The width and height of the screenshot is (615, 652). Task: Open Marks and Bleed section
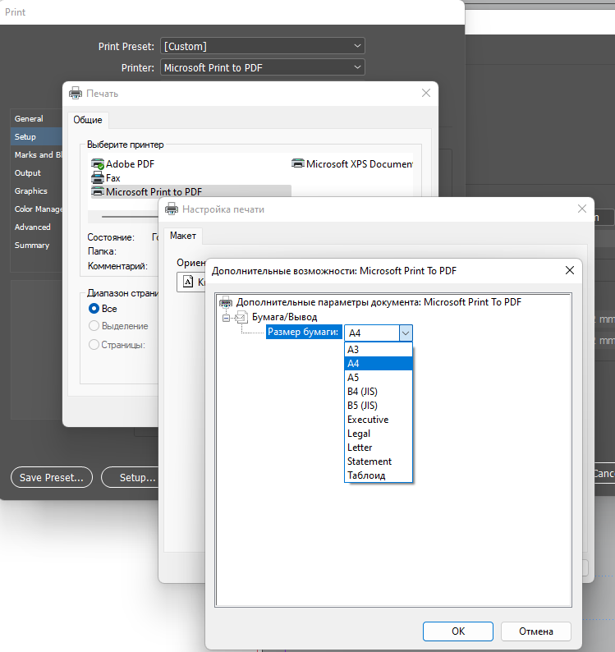click(x=38, y=154)
